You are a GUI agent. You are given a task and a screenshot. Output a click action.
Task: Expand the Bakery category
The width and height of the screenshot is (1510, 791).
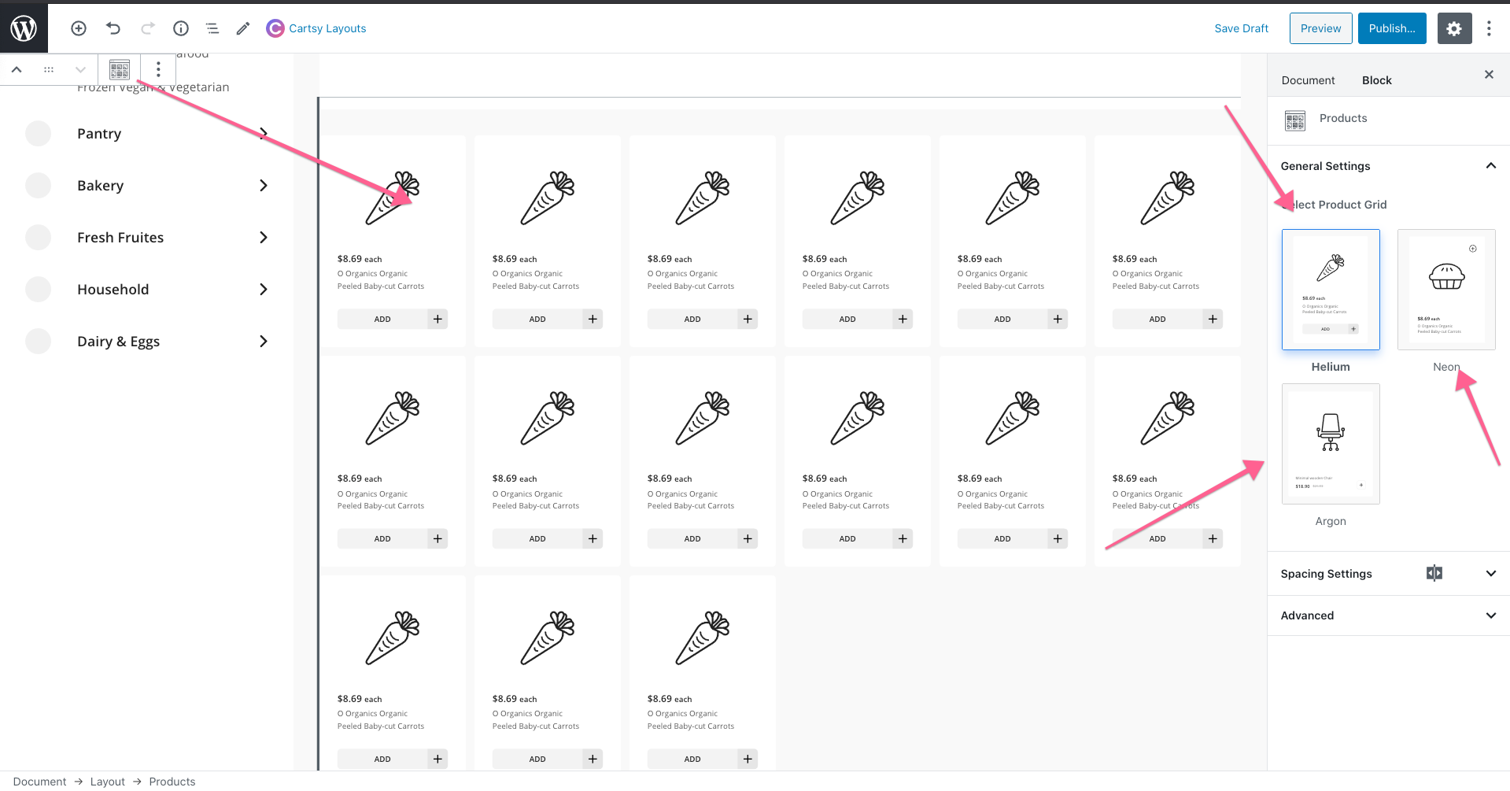[x=264, y=185]
